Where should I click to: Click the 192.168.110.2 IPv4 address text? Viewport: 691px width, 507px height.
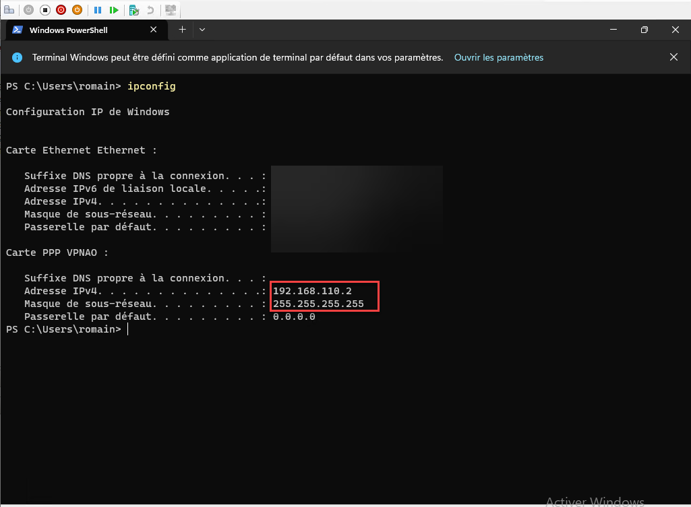312,291
